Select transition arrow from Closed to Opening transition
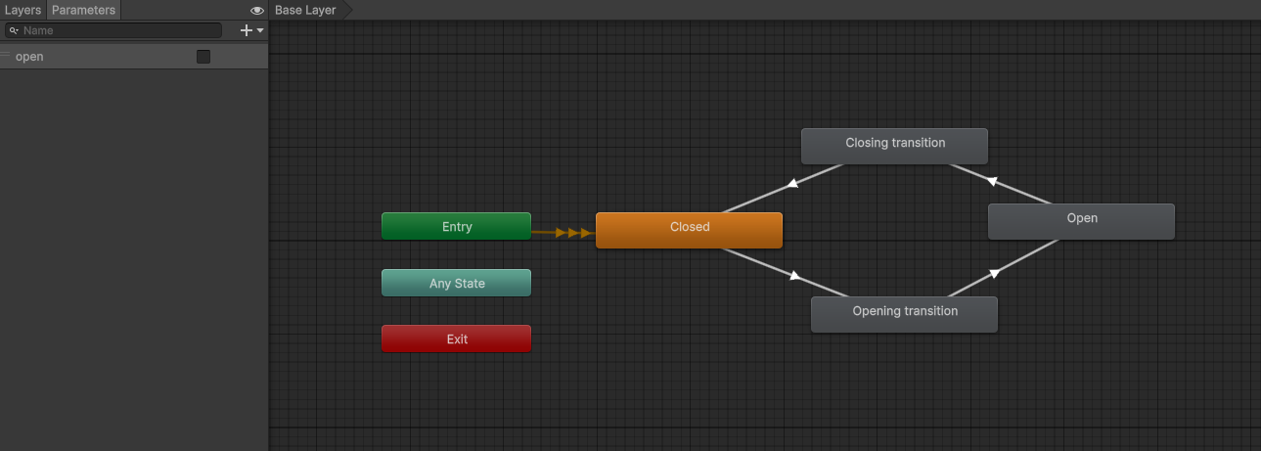1261x451 pixels. click(793, 276)
